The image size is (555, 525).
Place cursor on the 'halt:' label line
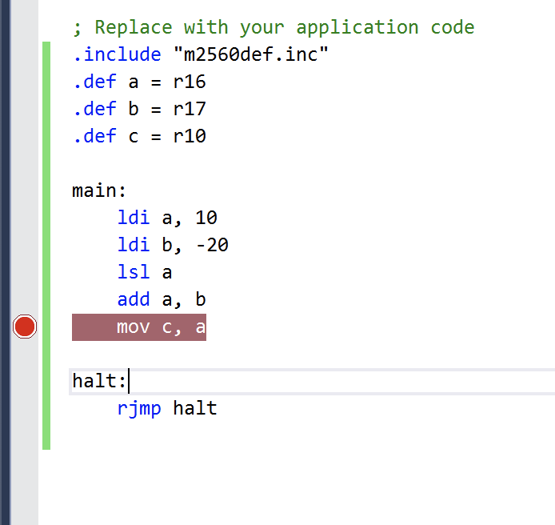point(311,381)
